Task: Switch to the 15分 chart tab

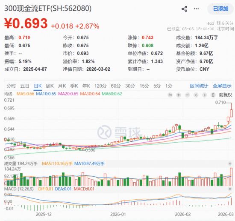Action: pos(144,86)
